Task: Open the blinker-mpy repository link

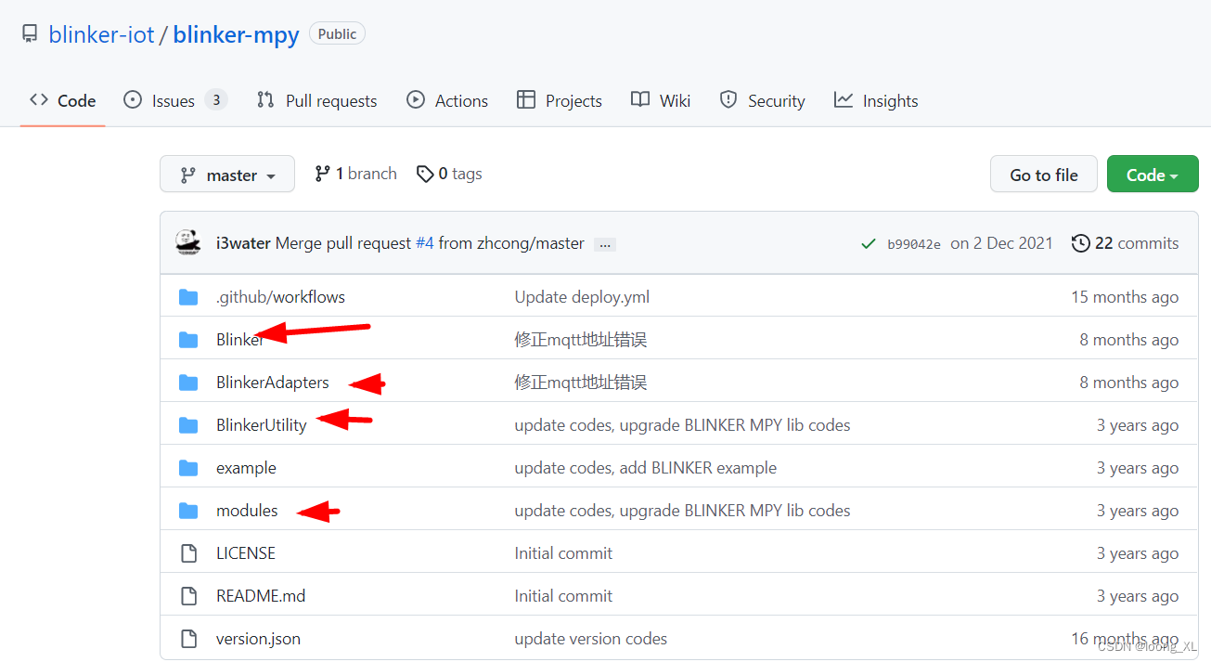Action: 236,35
